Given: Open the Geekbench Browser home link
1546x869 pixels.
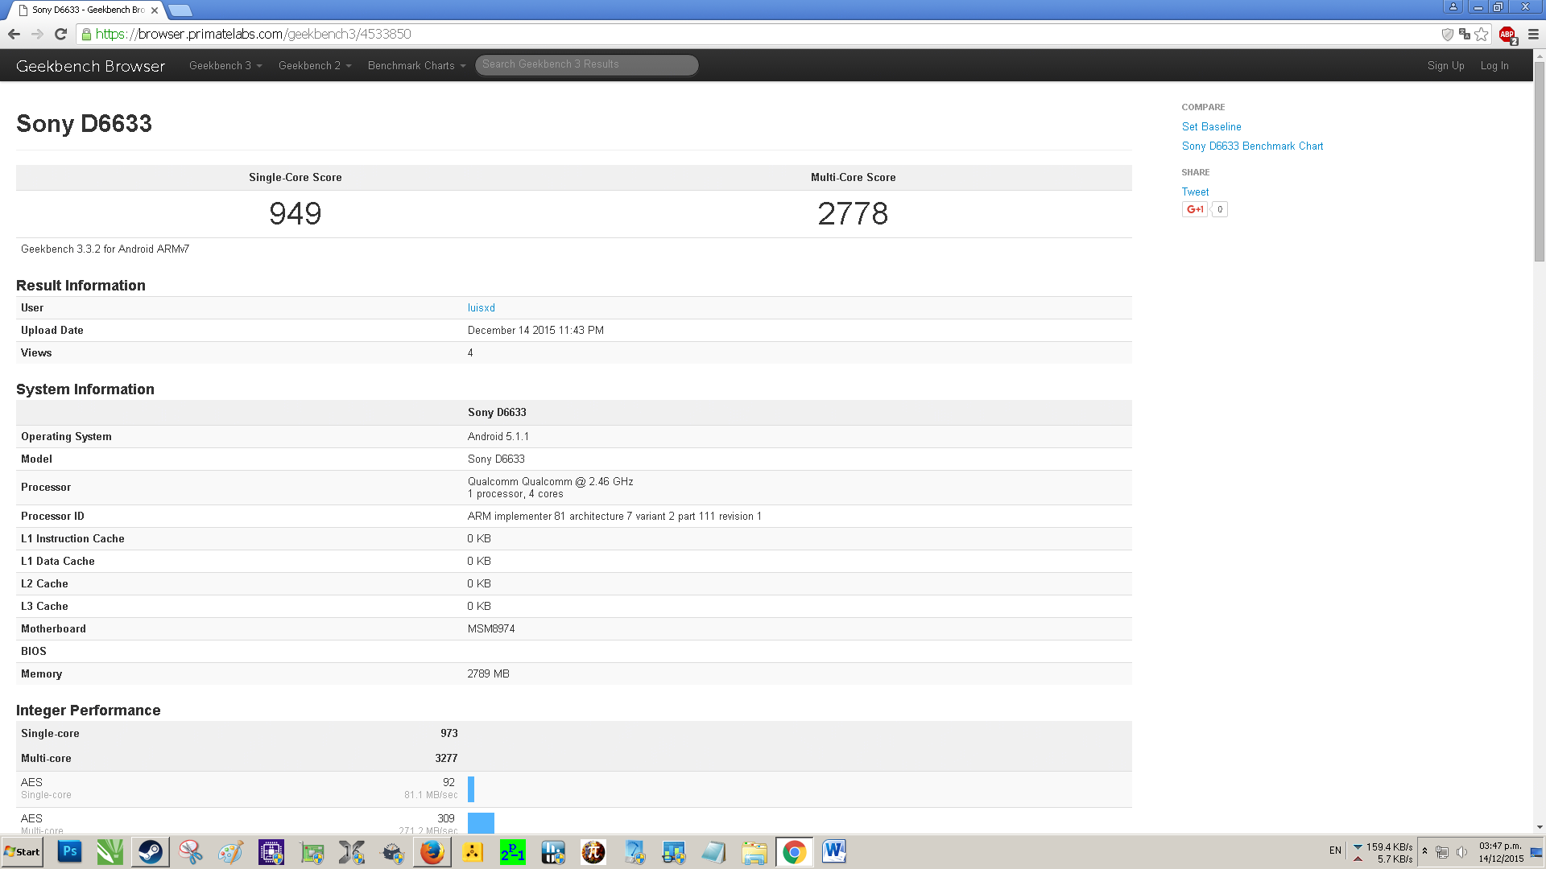Looking at the screenshot, I should pos(90,66).
